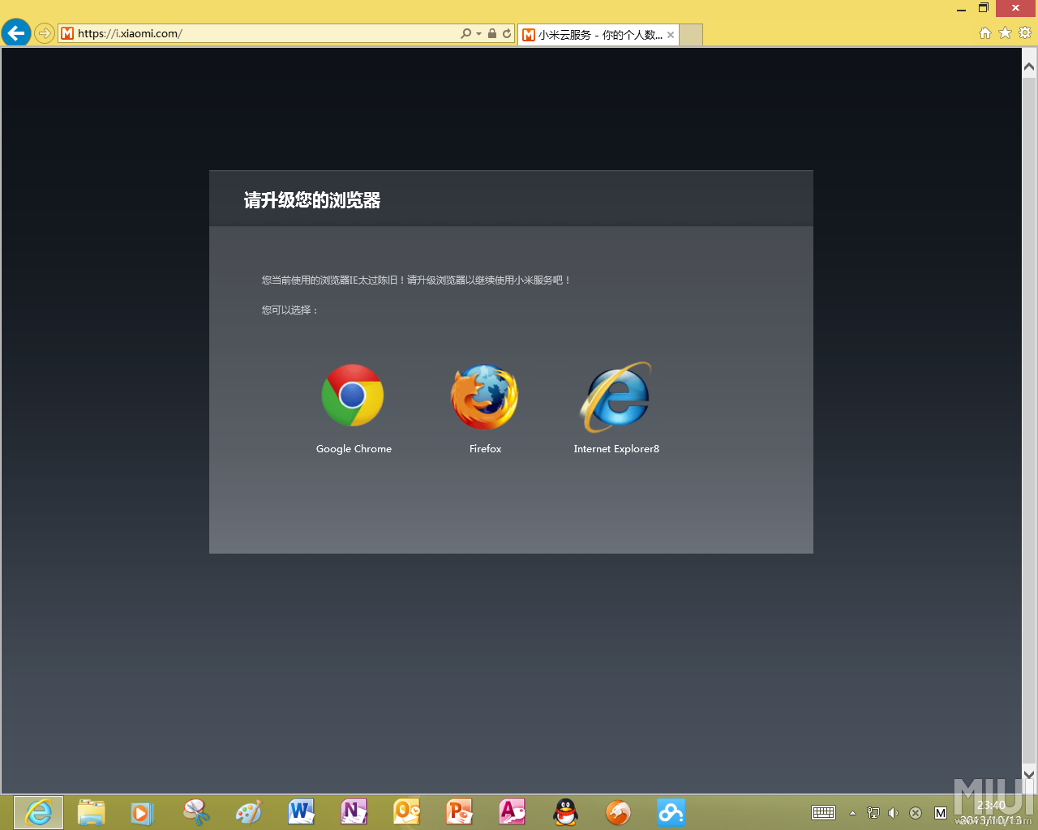
Task: Open Microsoft Word from the taskbar
Action: click(x=301, y=812)
